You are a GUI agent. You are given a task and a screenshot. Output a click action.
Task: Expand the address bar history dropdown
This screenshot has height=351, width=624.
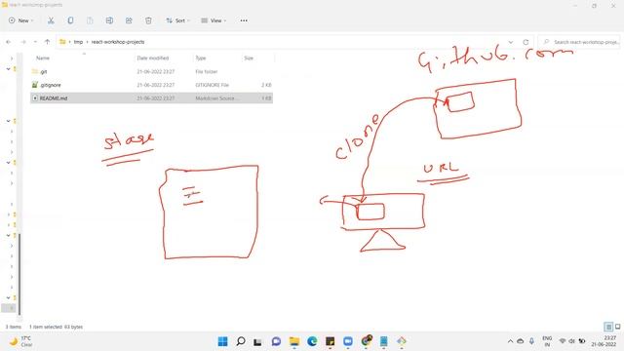coord(511,42)
